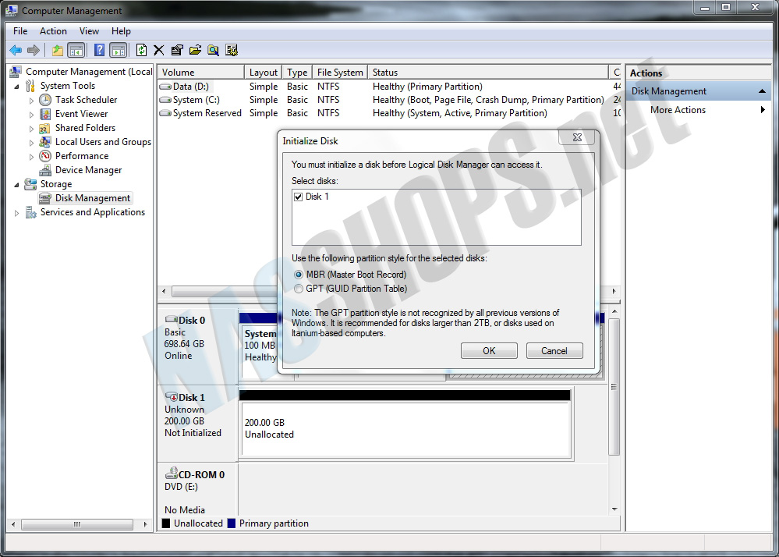Click the 200.00 GB Unallocated region
The height and width of the screenshot is (557, 779).
405,429
